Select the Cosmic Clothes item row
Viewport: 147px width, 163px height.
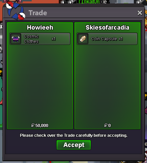pyautogui.click(x=40, y=39)
